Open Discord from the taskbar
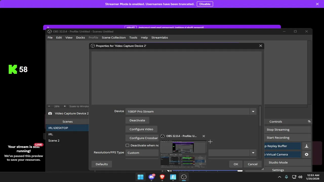Image resolution: width=324 pixels, height=182 pixels. [x=152, y=177]
